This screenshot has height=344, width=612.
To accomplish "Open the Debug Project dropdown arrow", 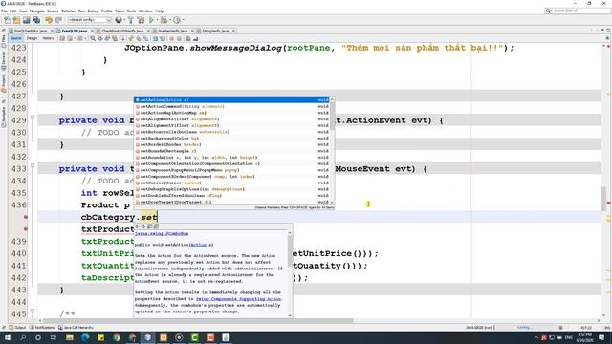I will click(170, 20).
